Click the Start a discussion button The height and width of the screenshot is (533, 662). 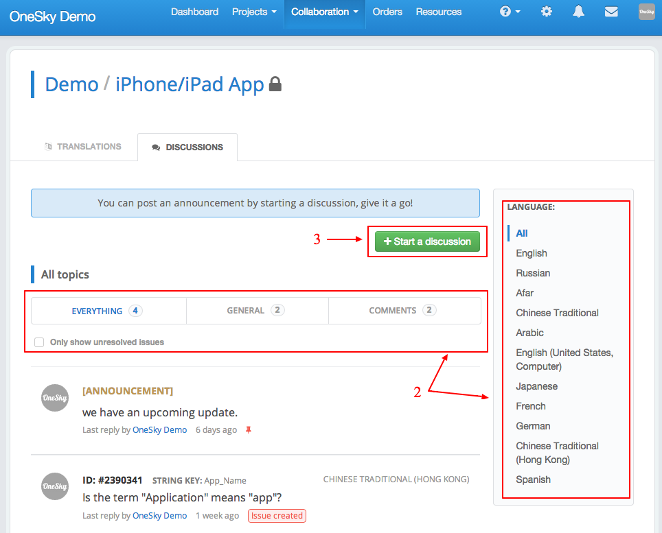tap(427, 241)
